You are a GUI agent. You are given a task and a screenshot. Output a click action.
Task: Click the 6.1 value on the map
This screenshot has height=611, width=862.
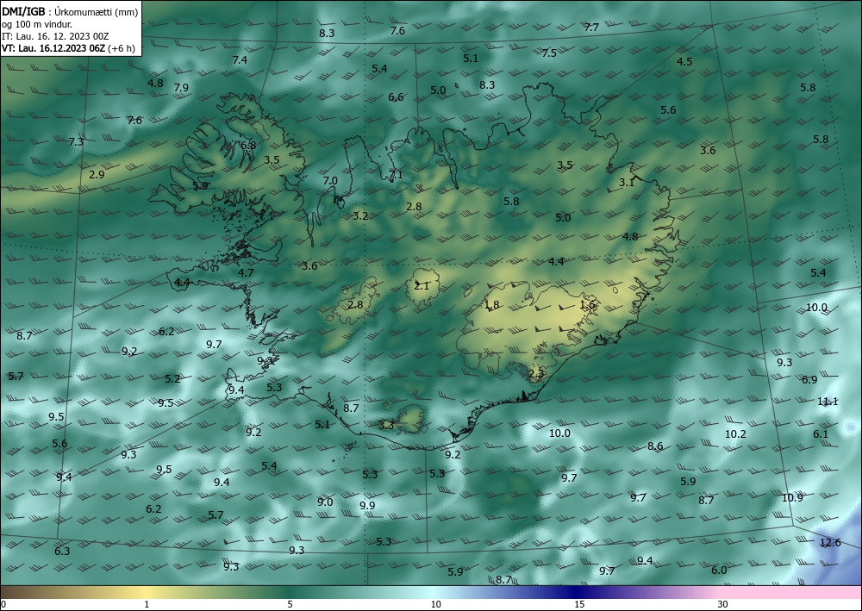821,434
